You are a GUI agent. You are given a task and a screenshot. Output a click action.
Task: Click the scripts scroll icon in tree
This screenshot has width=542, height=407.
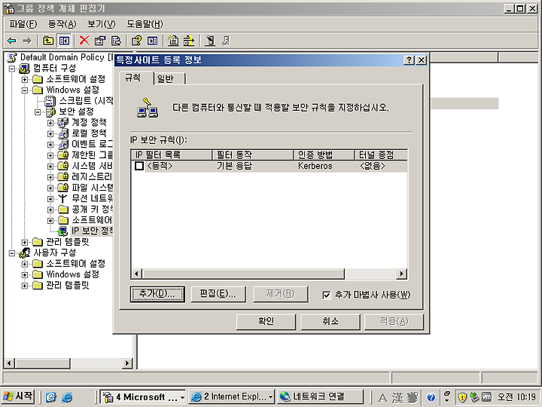click(x=50, y=101)
